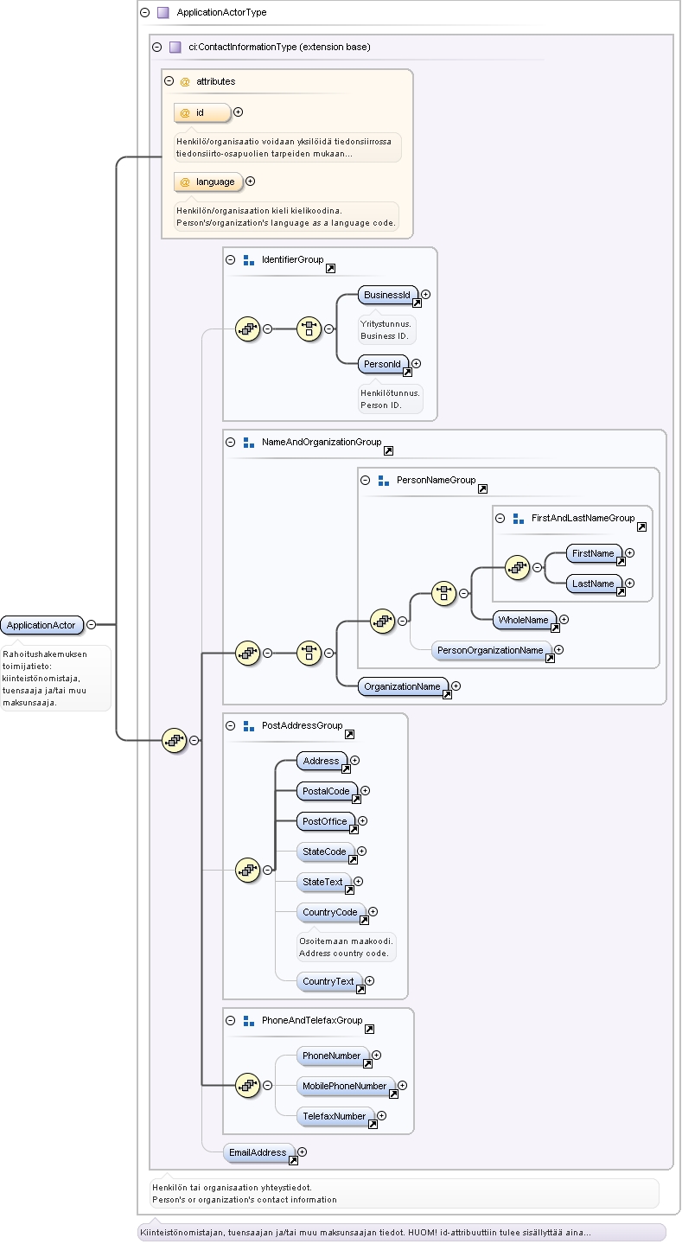Expand the EmailAddress plus icon
Viewport: 682px width, 1244px height.
click(x=303, y=1152)
